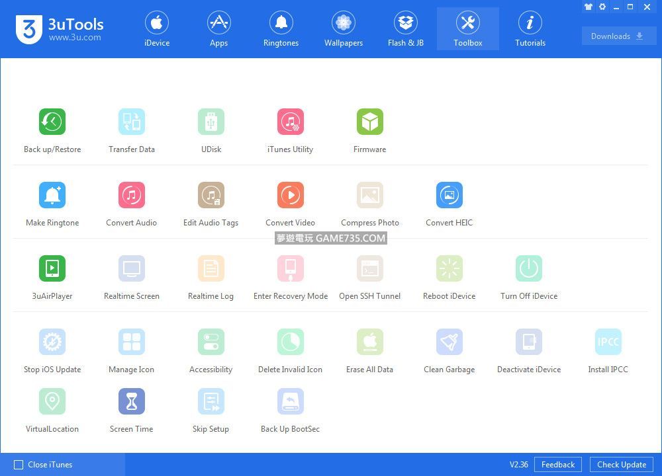Select the Convert Video tool

tap(290, 196)
